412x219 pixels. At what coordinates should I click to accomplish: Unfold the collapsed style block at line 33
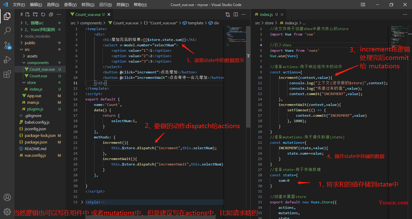coord(82,202)
